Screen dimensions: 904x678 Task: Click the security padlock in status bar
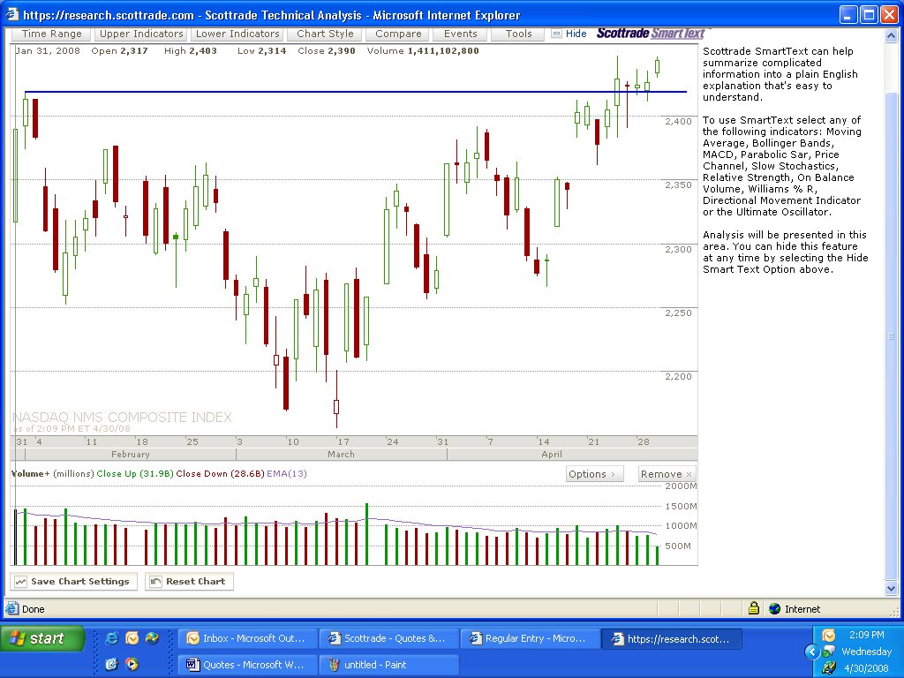(x=754, y=608)
